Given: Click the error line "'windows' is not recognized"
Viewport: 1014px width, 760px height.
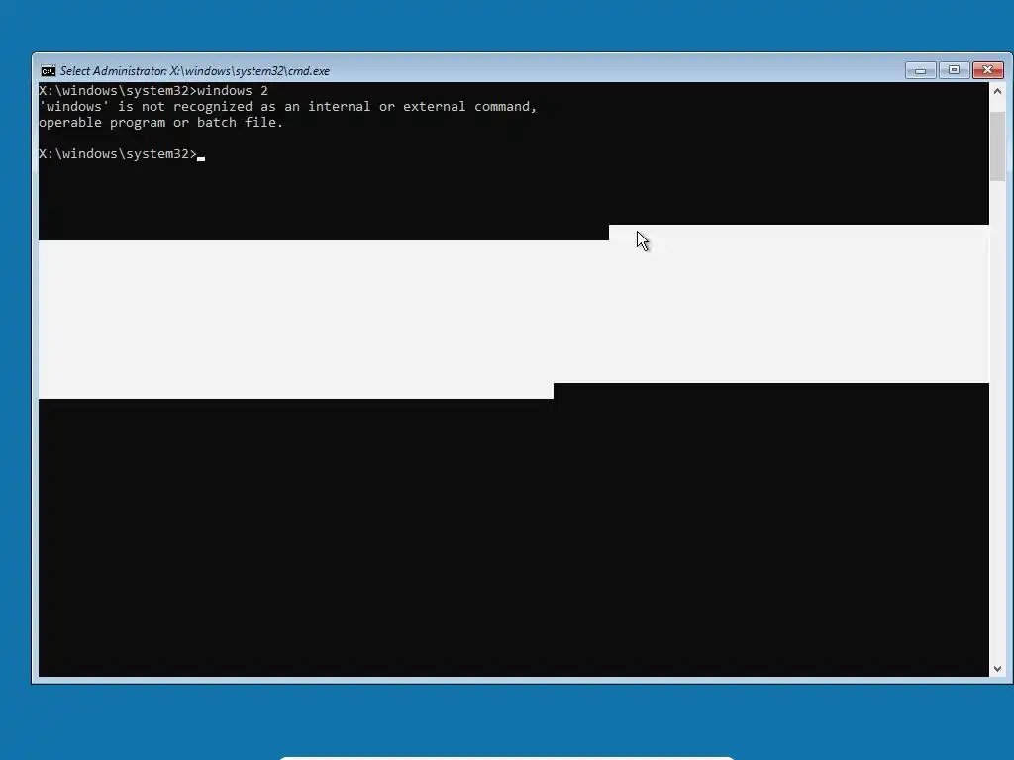Looking at the screenshot, I should (x=288, y=107).
